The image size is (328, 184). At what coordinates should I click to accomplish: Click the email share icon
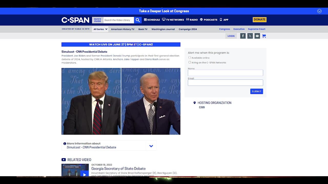(x=257, y=36)
